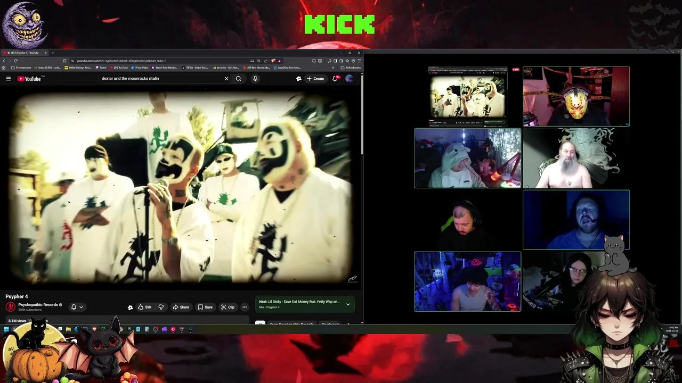
Task: Expand the Next: Lil Dicky mix panel
Action: (348, 304)
